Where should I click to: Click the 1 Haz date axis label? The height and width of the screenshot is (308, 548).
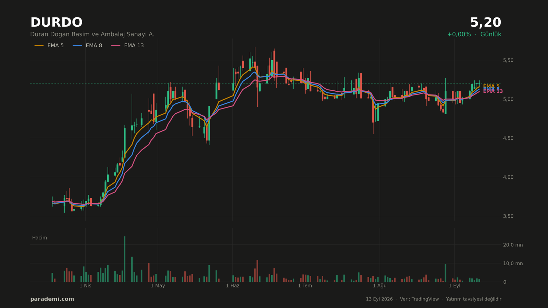233,286
